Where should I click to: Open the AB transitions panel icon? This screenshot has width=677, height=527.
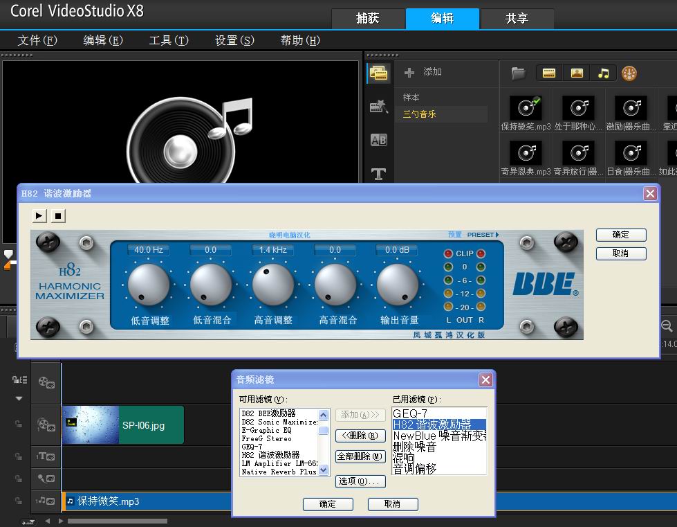[x=379, y=140]
